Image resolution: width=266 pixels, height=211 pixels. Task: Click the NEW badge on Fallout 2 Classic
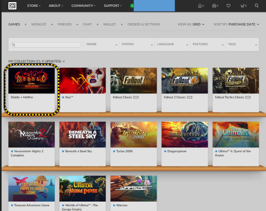pos(190,98)
